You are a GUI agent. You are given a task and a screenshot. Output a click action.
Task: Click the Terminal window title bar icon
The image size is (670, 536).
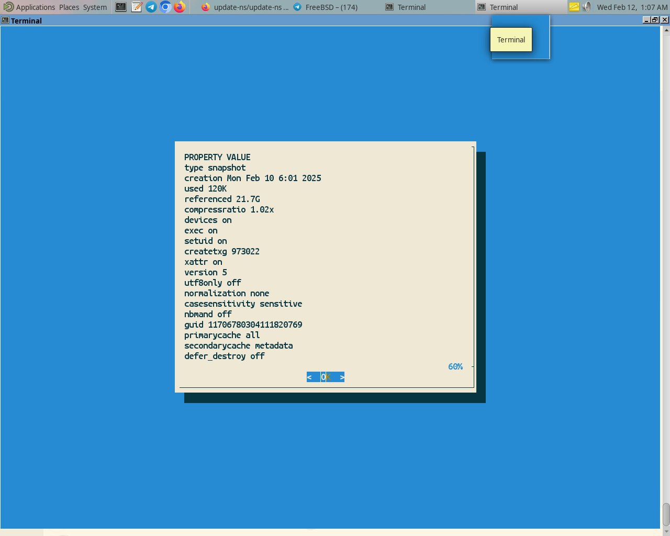[5, 20]
